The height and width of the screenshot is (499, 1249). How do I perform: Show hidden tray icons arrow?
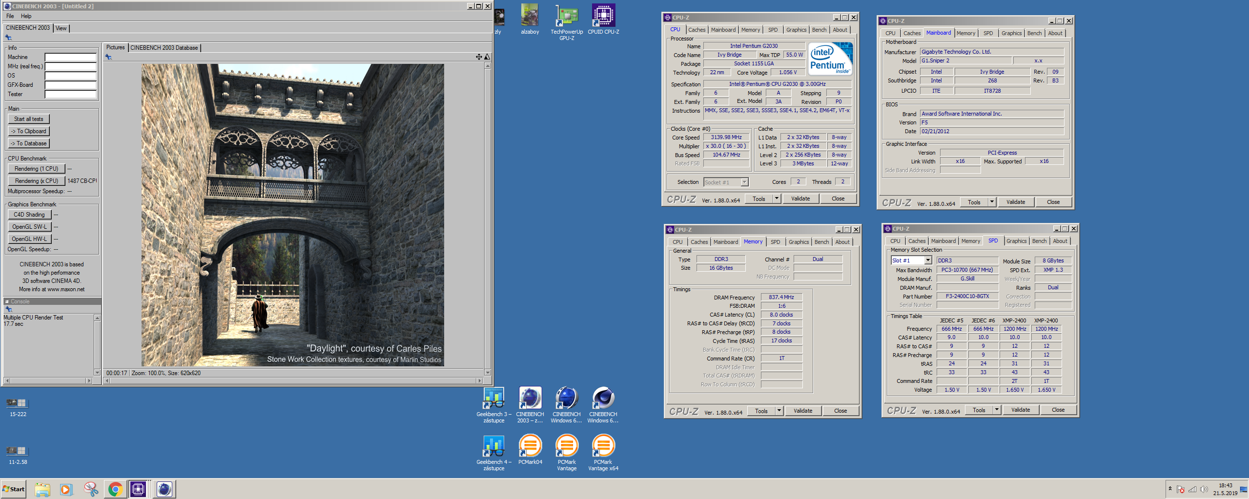tap(1170, 488)
